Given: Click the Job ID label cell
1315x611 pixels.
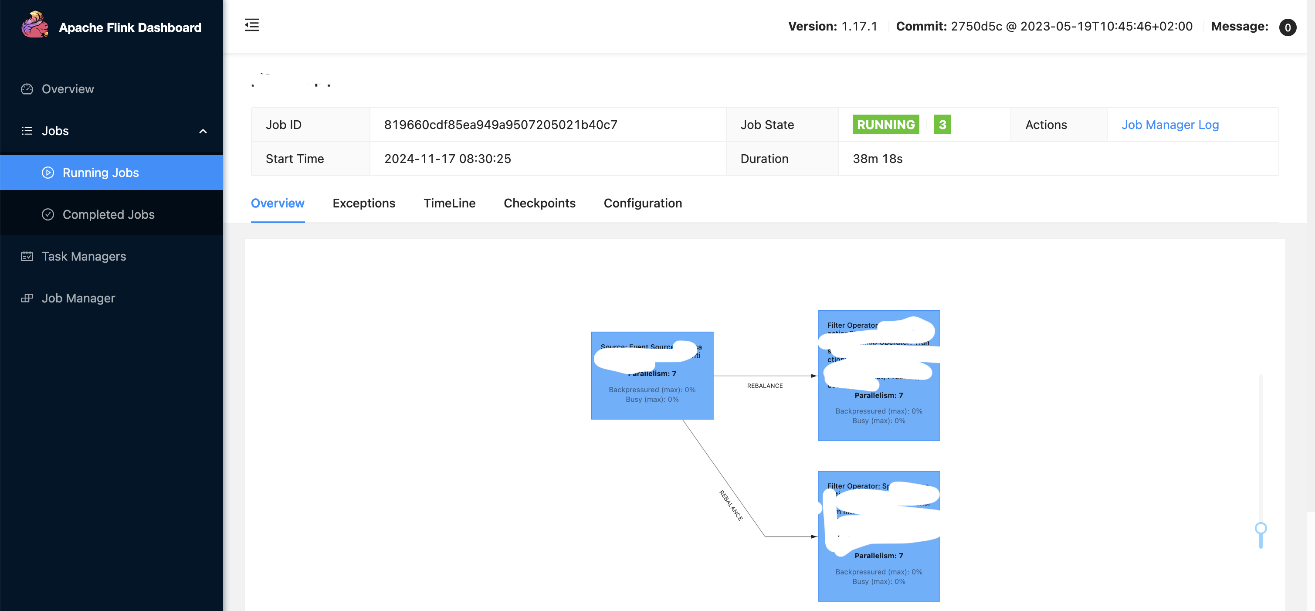Looking at the screenshot, I should coord(310,125).
